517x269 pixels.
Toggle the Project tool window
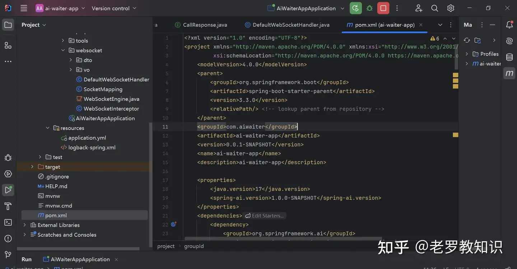pos(8,25)
